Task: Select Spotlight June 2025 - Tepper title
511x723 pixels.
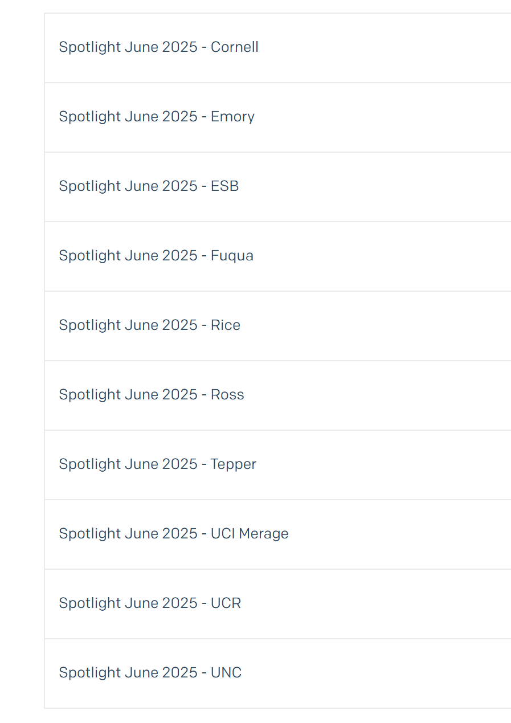Action: 157,464
